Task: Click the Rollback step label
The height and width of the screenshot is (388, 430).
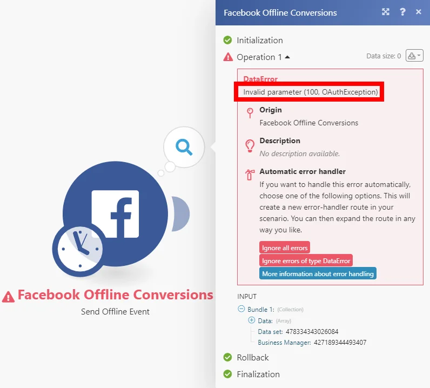Action: (253, 357)
